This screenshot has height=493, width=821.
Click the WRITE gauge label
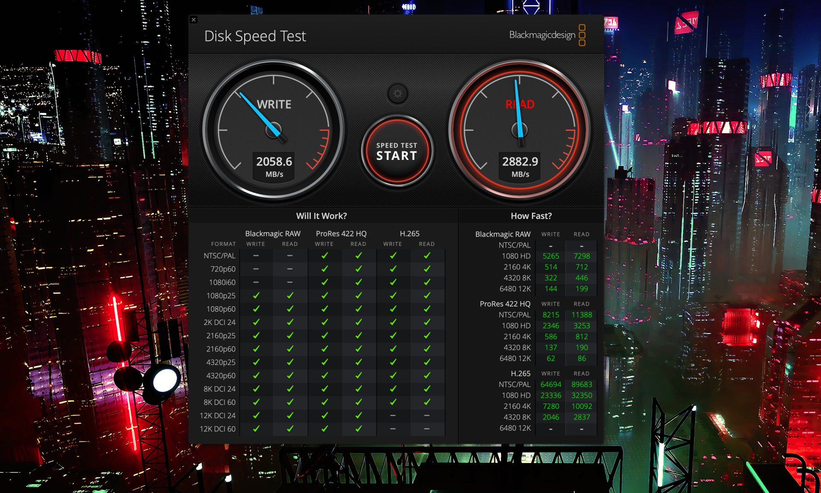click(274, 104)
